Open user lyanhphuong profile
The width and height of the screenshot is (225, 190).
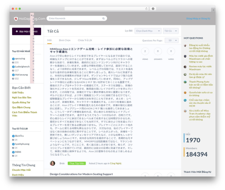(22, 144)
